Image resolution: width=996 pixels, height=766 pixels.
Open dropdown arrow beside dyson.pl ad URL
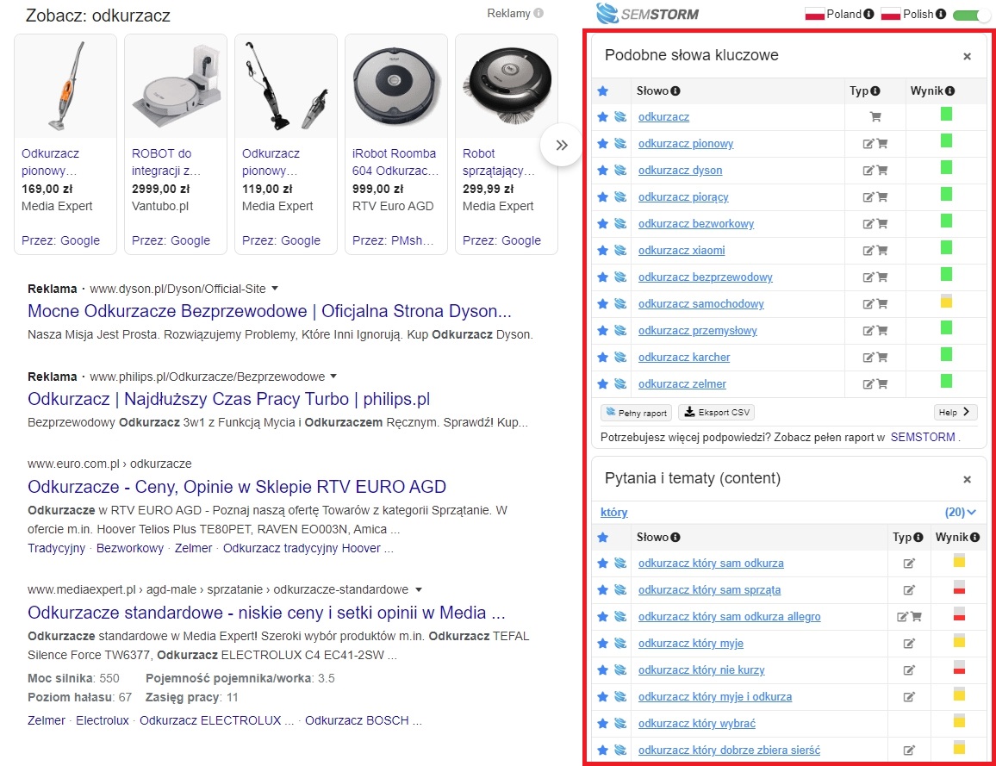275,288
